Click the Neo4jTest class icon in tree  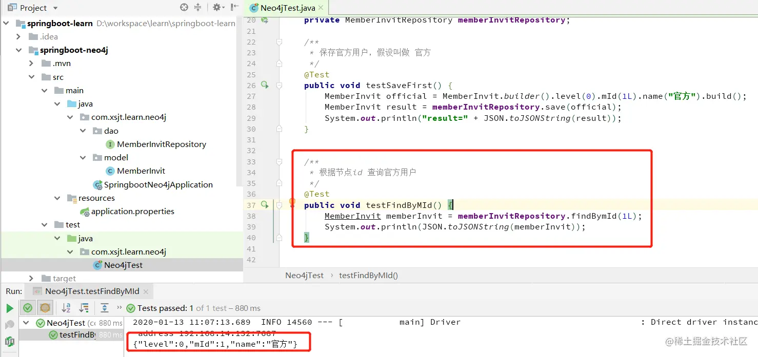(97, 265)
